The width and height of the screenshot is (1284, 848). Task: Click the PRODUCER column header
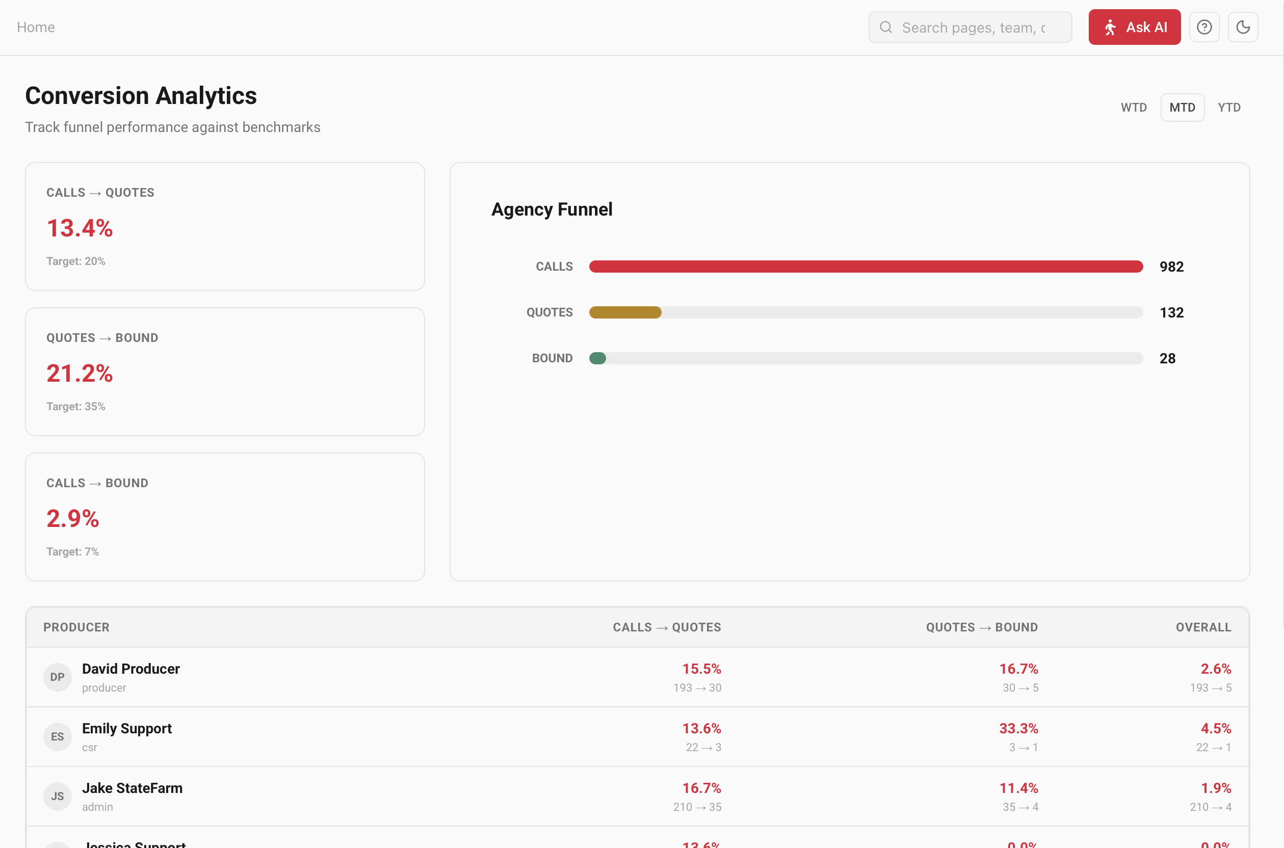pos(76,627)
